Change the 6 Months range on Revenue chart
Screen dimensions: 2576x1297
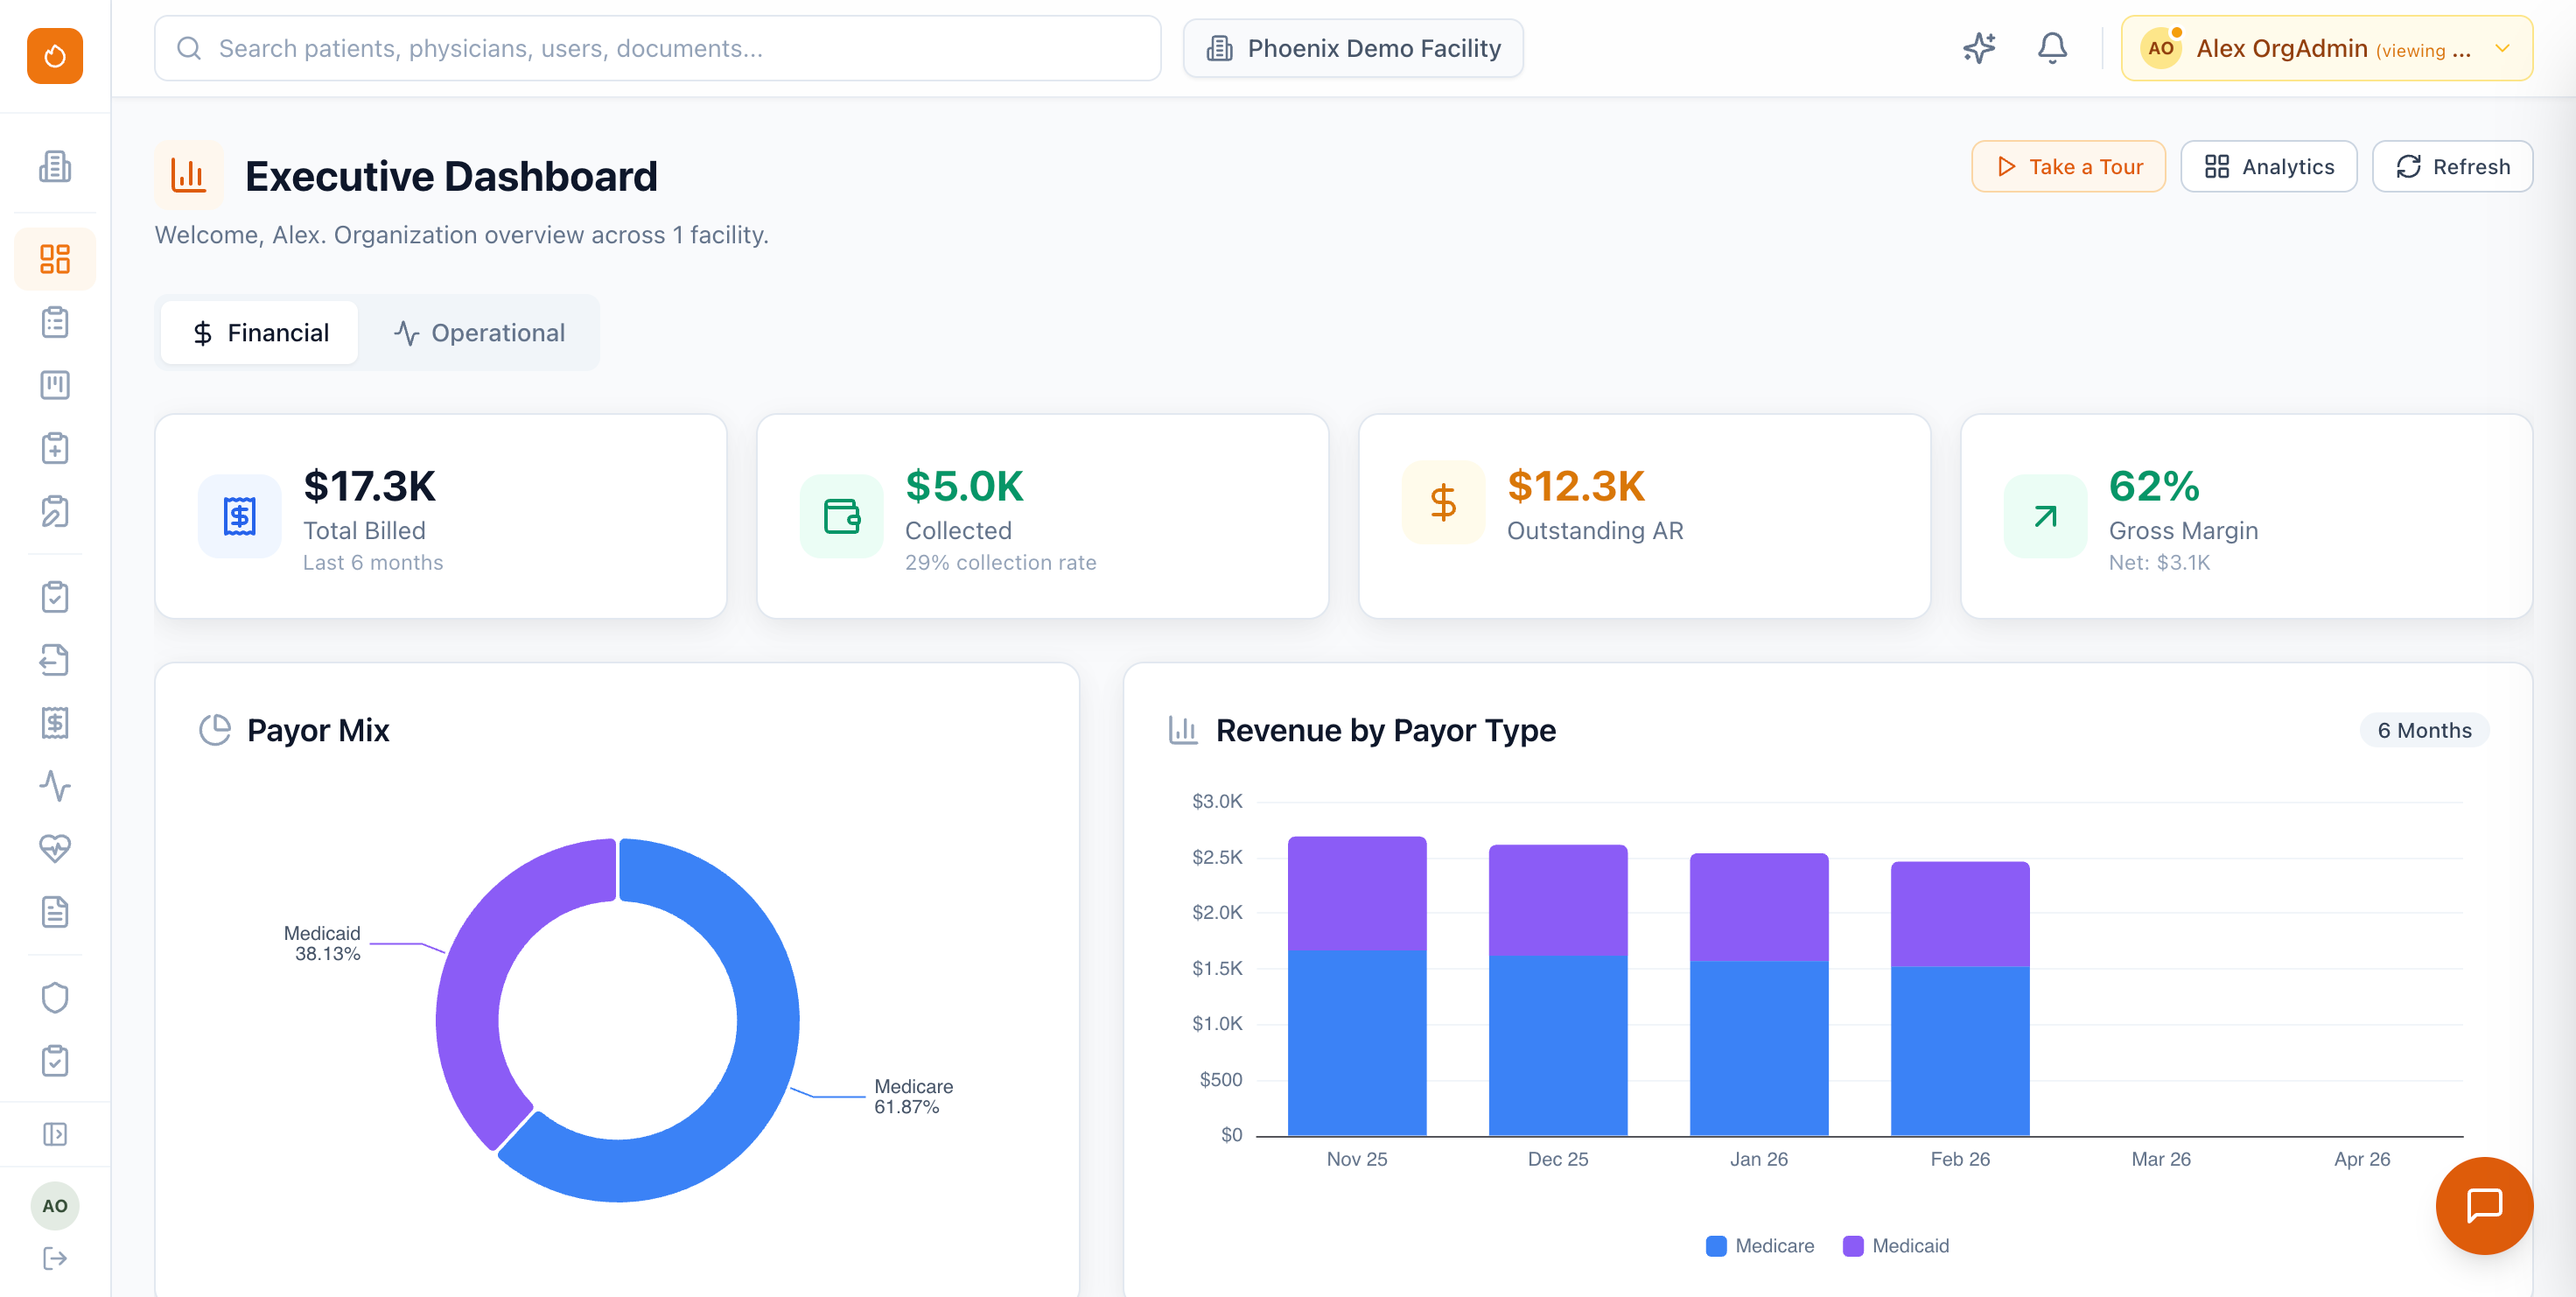point(2424,730)
